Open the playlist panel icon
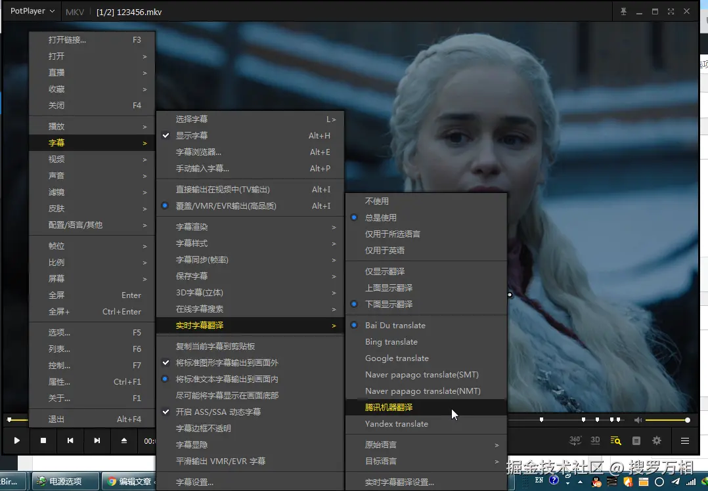Image resolution: width=708 pixels, height=491 pixels. 636,440
